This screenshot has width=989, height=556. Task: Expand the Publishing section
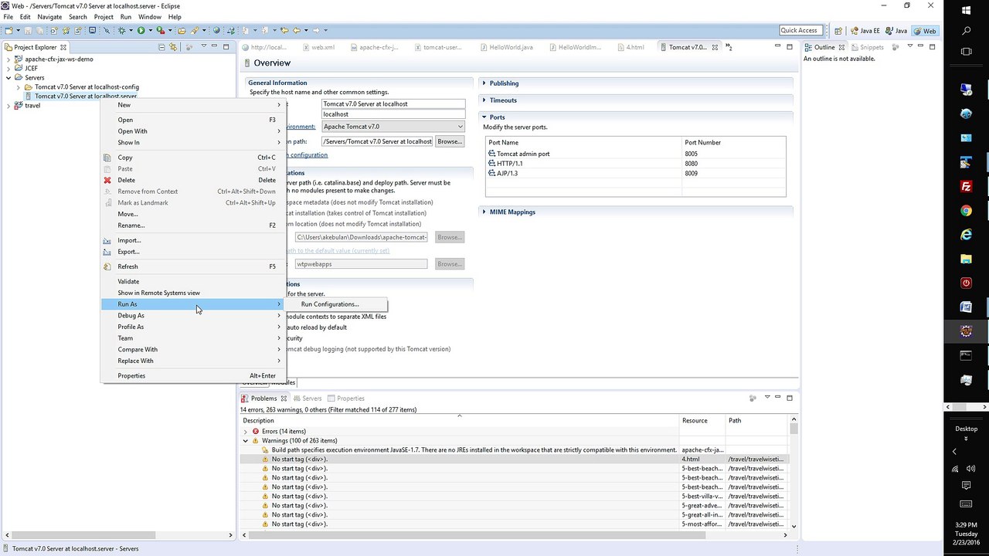click(484, 83)
